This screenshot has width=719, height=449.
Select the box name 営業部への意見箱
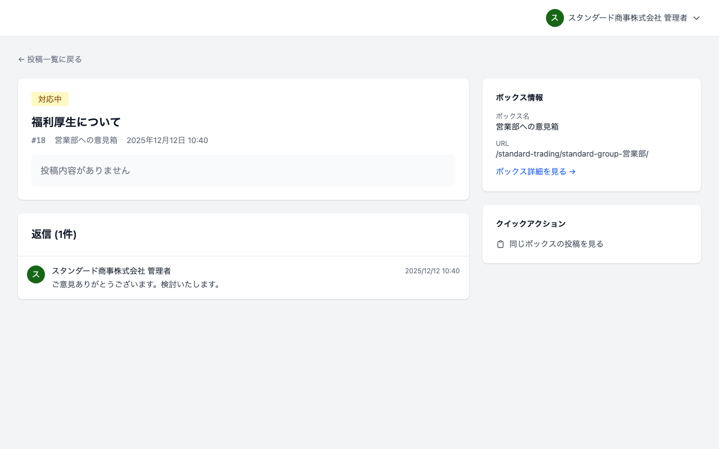point(527,126)
